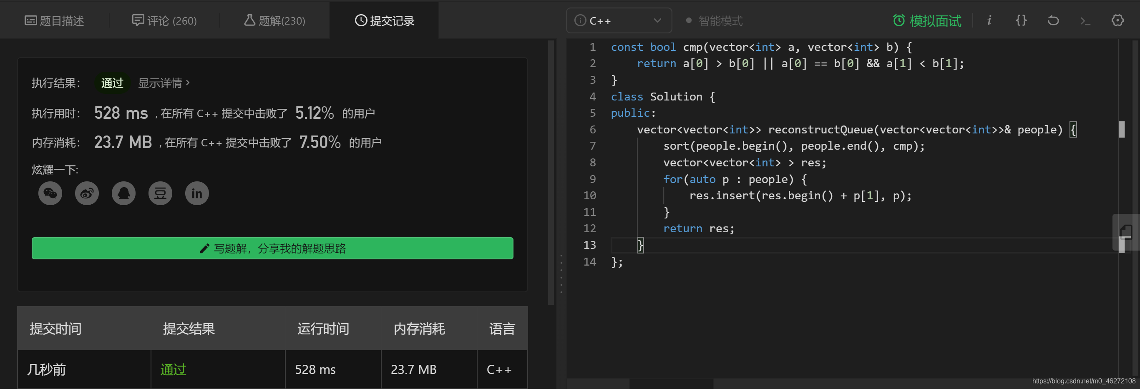Open the terminal console icon
1140x389 pixels.
point(1085,21)
